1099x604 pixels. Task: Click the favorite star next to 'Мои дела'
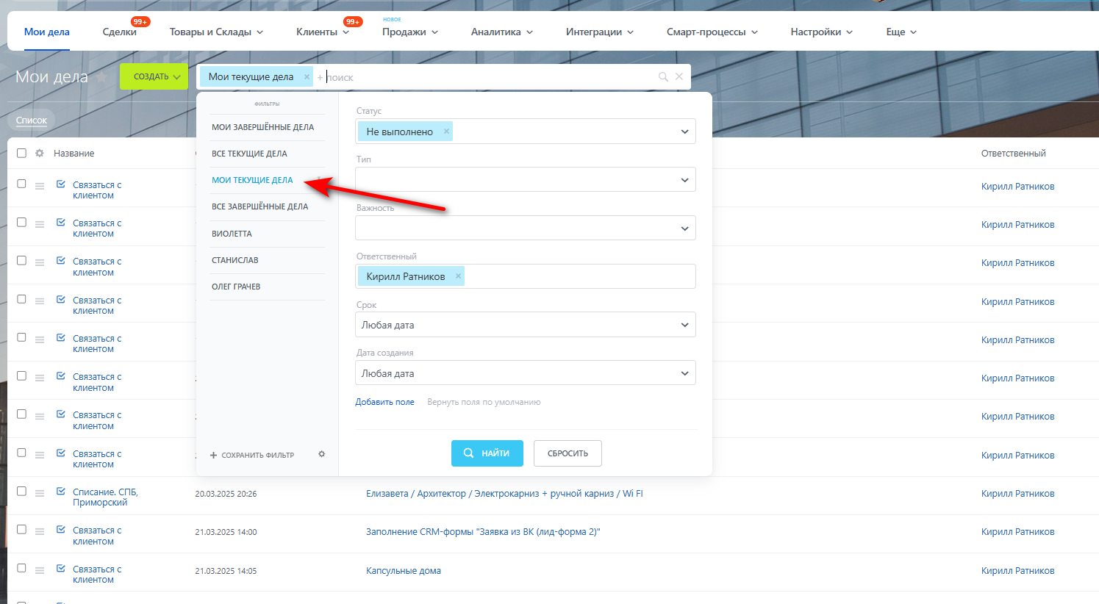point(102,77)
